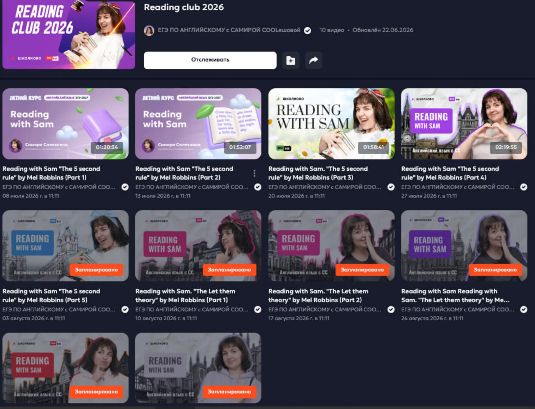Viewport: 535px width, 409px height.
Task: Open channel name under 5 second rule Part 3
Action: click(x=325, y=187)
